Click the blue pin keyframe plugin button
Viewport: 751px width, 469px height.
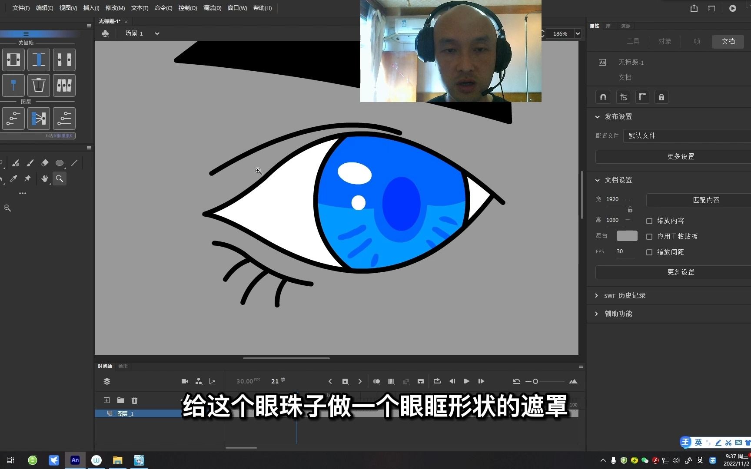(13, 85)
